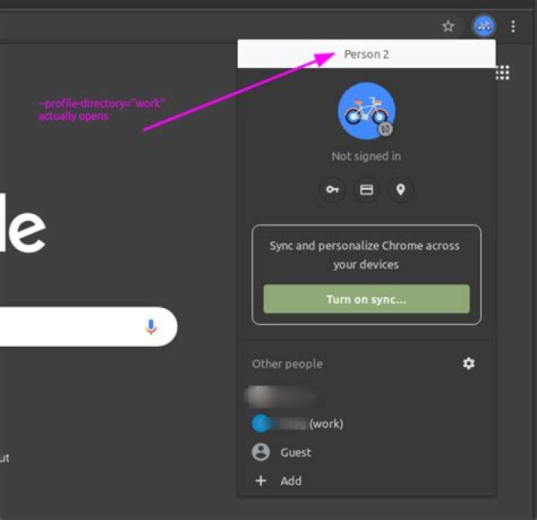
Task: Open payment methods via the card icon
Action: [x=366, y=189]
